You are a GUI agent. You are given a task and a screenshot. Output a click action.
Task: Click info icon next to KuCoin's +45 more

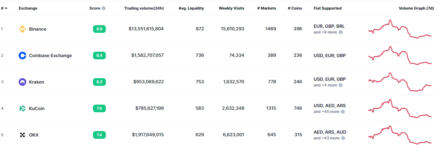pos(343,112)
